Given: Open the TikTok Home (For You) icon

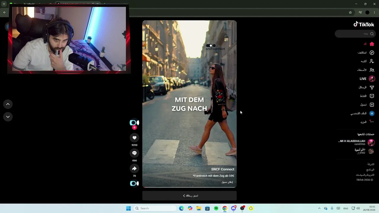Looking at the screenshot, I should click(x=372, y=44).
